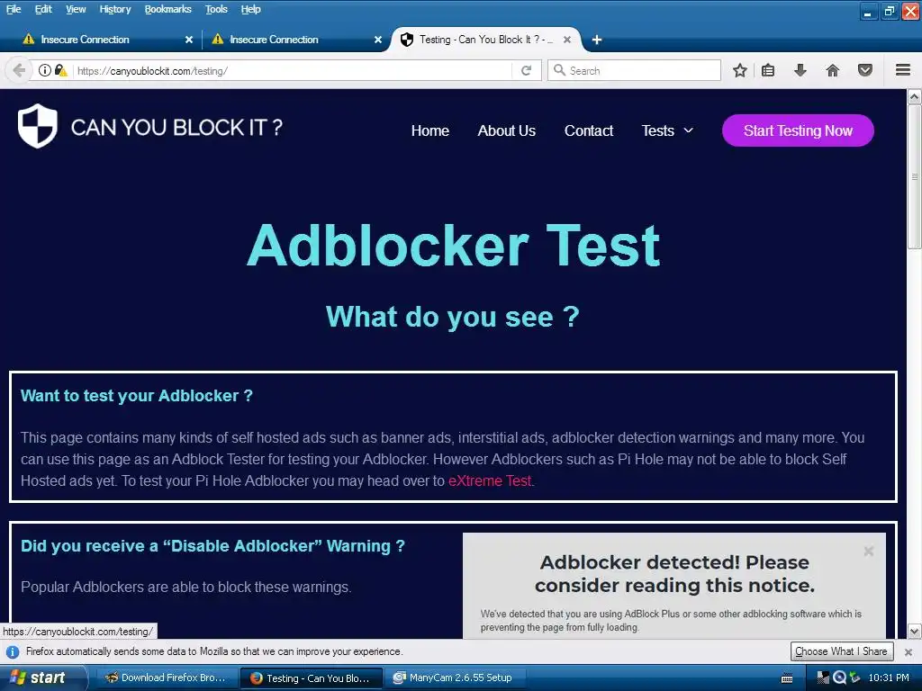Open the Firefox hamburger menu
922x691 pixels.
click(x=903, y=70)
